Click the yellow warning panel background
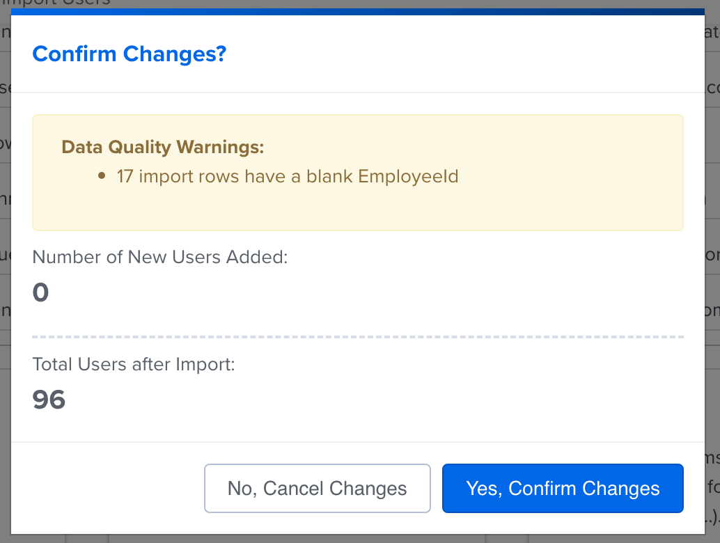Screen dimensions: 720x543 (557, 209)
